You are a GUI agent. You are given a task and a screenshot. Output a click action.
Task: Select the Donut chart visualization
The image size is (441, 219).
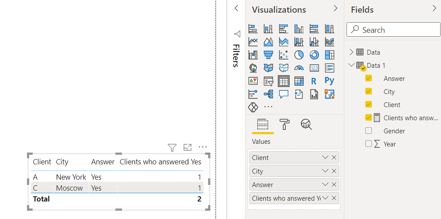tap(314, 55)
